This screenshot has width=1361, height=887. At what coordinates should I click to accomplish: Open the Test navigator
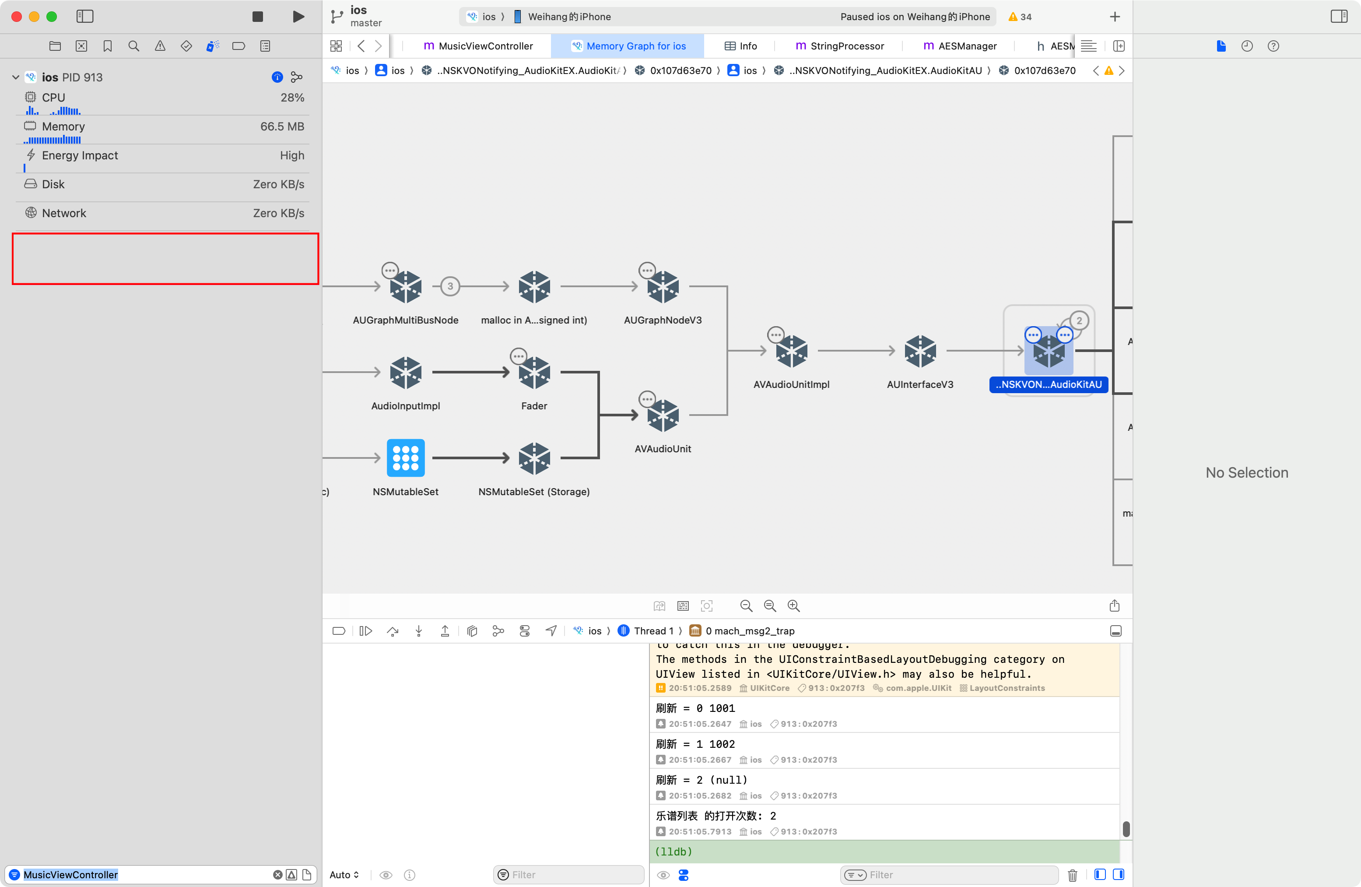(x=186, y=46)
